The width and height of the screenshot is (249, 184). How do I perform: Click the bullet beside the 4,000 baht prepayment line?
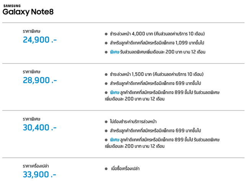(106, 34)
